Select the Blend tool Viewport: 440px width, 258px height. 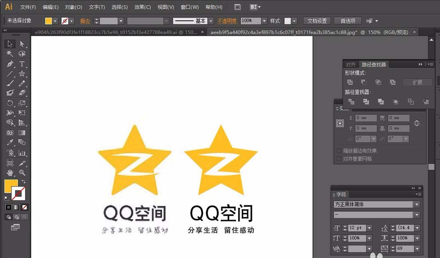pos(22,142)
